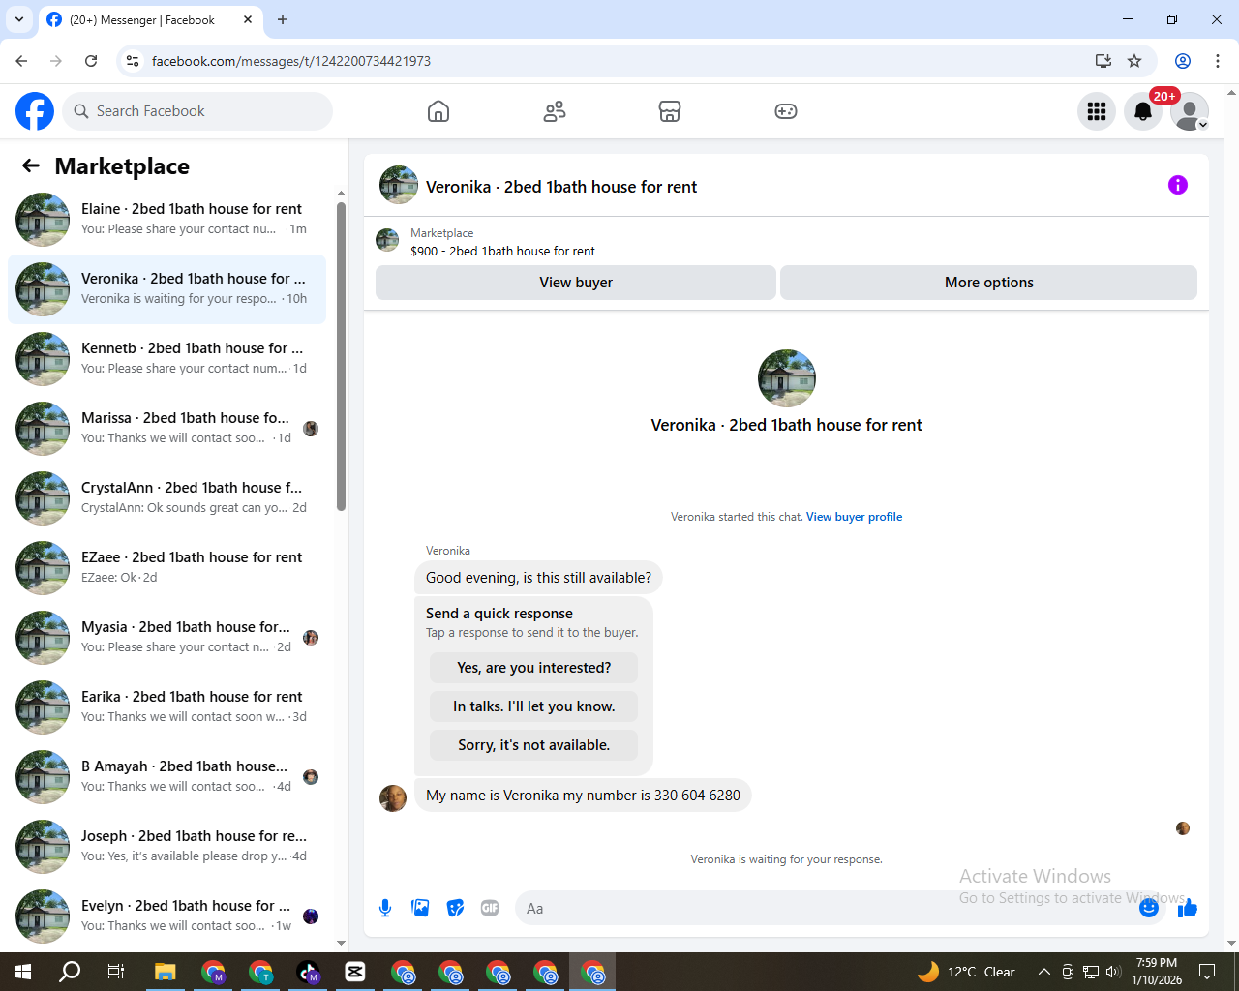Open a new browser tab
This screenshot has height=991, width=1239.
pyautogui.click(x=283, y=19)
